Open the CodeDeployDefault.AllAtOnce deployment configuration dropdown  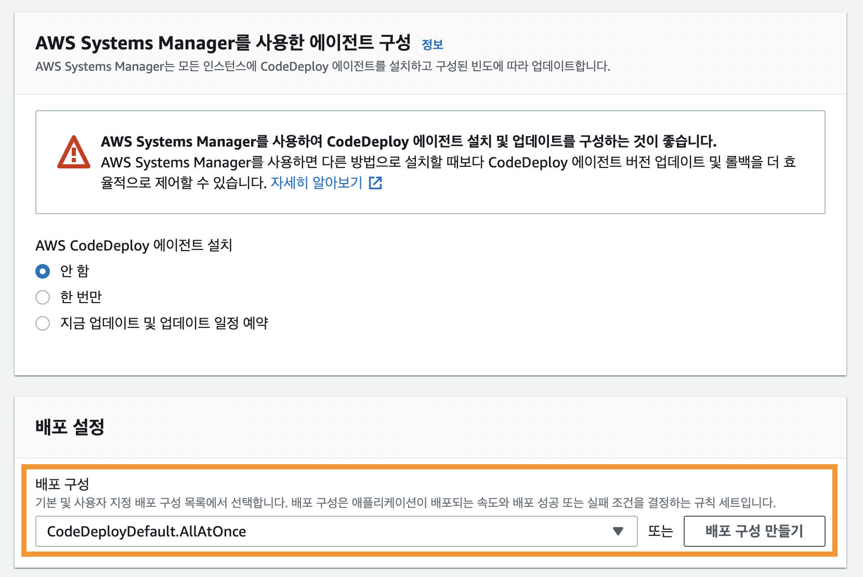pos(336,531)
